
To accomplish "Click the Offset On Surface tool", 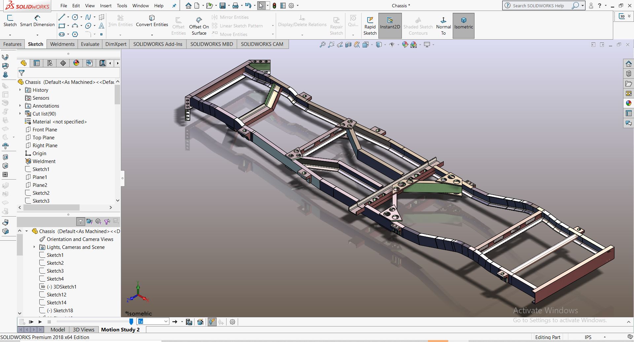I will [x=199, y=26].
